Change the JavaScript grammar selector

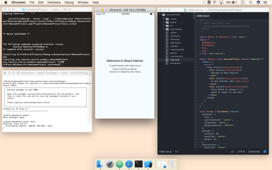click(254, 151)
